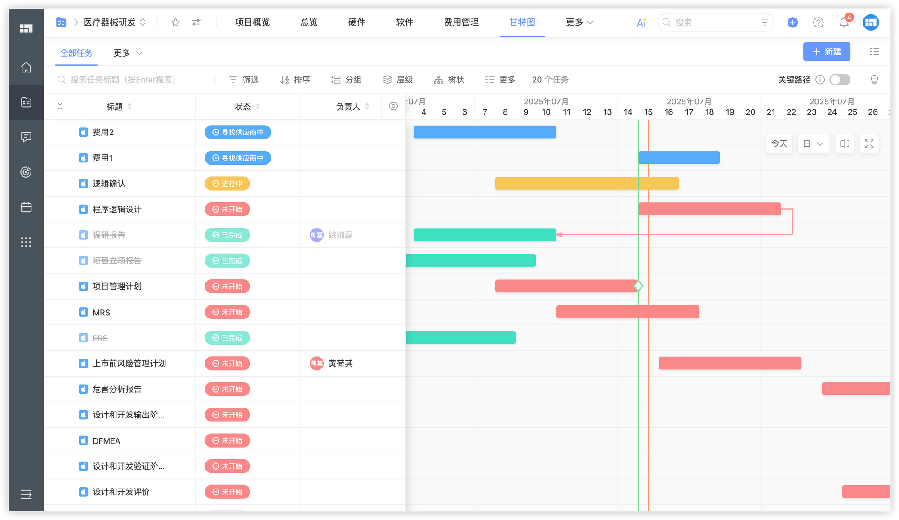Open the AI assistant icon
Viewport: 899px width, 520px height.
tap(641, 22)
